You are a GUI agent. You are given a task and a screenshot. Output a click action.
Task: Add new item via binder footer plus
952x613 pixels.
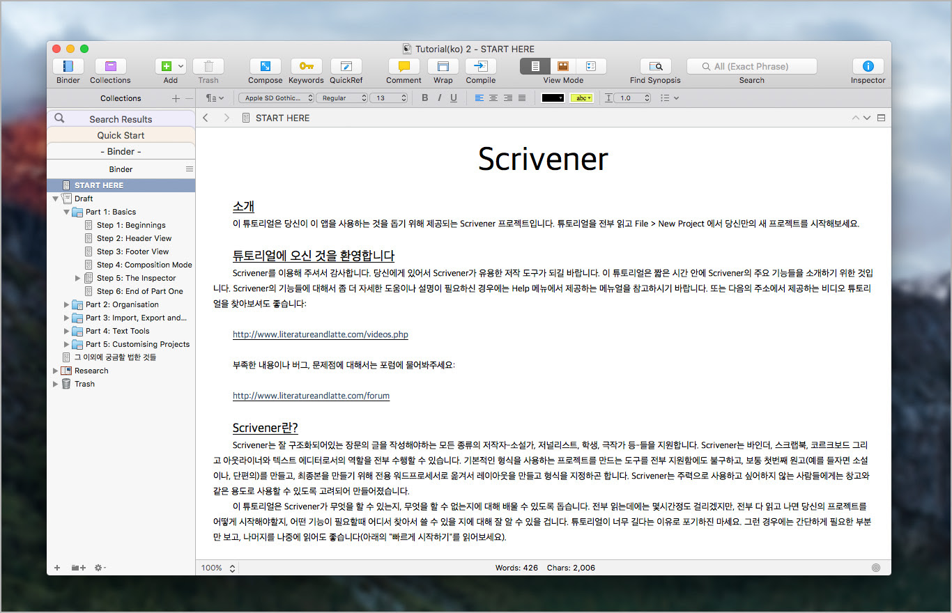pyautogui.click(x=57, y=568)
